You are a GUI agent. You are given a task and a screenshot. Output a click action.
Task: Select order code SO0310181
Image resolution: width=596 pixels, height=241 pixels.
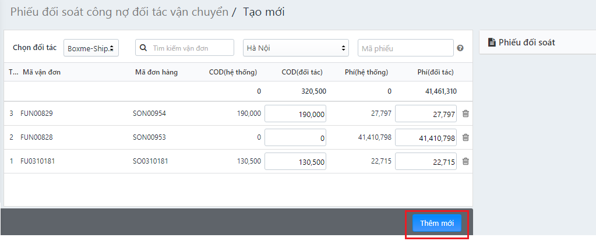[x=150, y=161]
